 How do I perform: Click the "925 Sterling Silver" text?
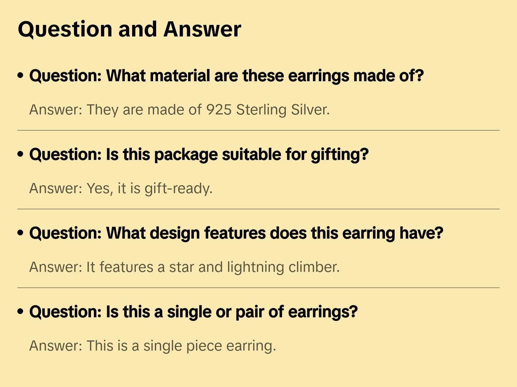click(268, 110)
